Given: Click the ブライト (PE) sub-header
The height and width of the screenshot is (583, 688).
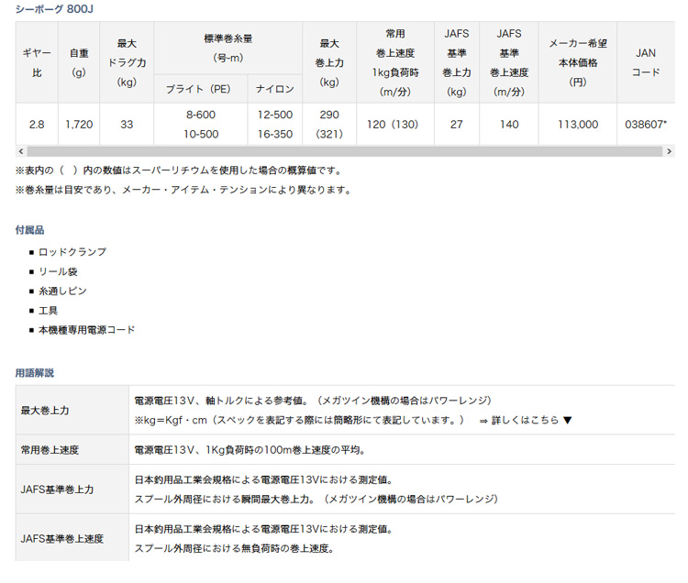Looking at the screenshot, I should [x=201, y=89].
